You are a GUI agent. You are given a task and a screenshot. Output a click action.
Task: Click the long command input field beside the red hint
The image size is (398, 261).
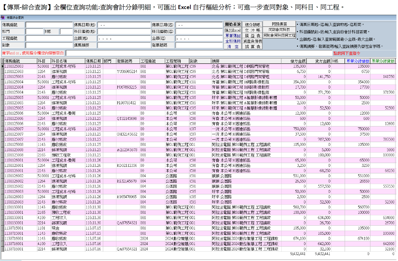coord(199,53)
